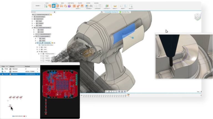This screenshot has height=119, width=213.
Task: Switch to the SHEET METAL tab
Action: 71,3
